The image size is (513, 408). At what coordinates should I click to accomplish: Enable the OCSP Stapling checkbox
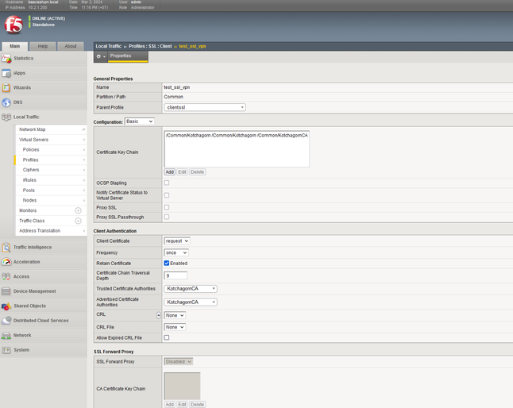[167, 183]
